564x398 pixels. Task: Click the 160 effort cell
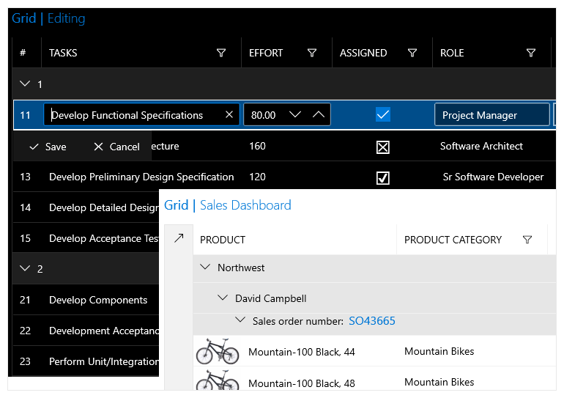pos(257,146)
